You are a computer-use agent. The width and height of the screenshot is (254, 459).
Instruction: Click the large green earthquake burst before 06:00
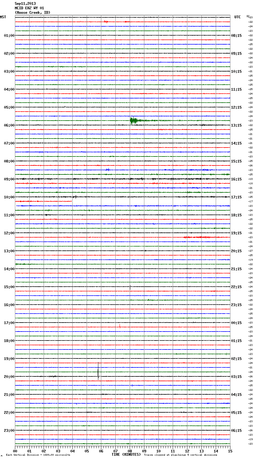point(134,121)
